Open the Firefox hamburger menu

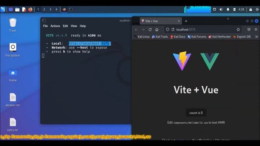tap(256, 30)
